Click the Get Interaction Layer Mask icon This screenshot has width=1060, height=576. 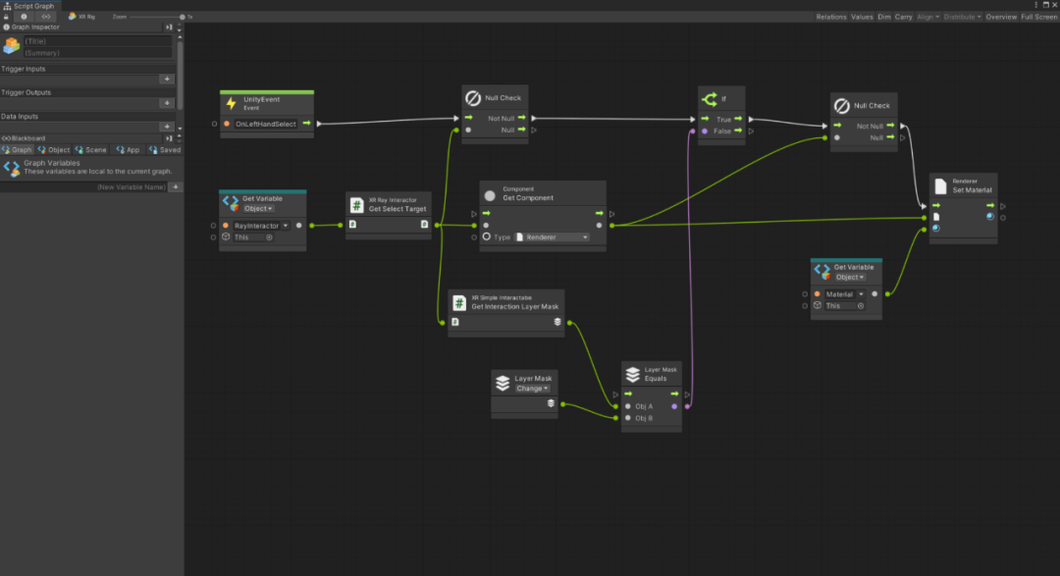click(459, 302)
